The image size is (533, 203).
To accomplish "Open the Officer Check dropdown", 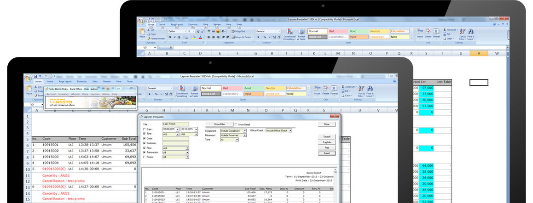I will 290,130.
